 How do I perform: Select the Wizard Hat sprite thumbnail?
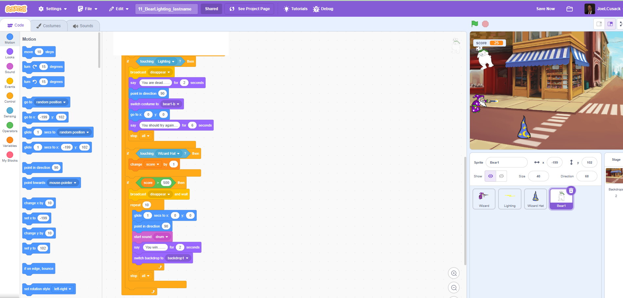coord(535,199)
